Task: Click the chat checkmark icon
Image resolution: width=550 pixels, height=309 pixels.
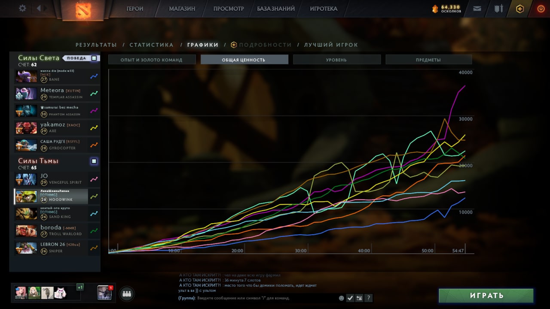Action: pos(350,298)
